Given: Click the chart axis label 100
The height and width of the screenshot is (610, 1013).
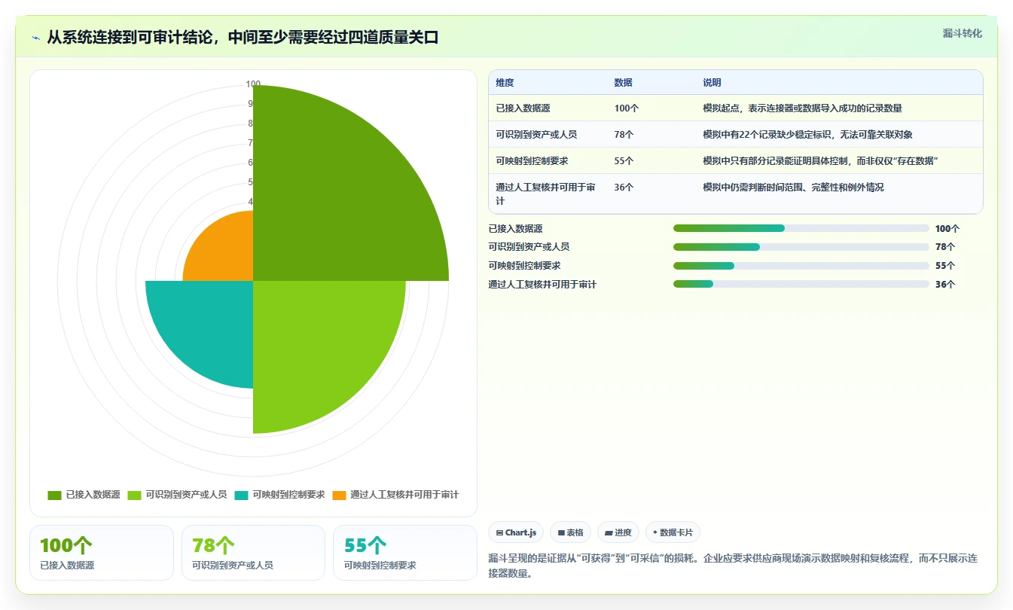Looking at the screenshot, I should coord(253,84).
